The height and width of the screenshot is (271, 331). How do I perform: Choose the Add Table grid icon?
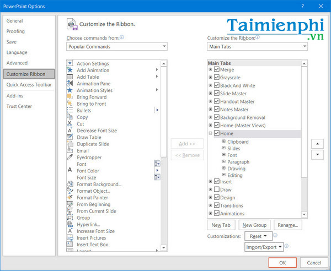tap(70, 77)
